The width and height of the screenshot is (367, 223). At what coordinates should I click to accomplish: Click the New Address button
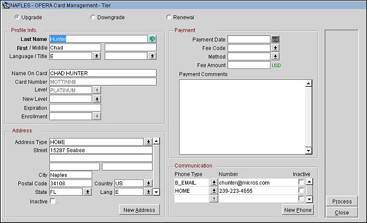click(x=139, y=210)
